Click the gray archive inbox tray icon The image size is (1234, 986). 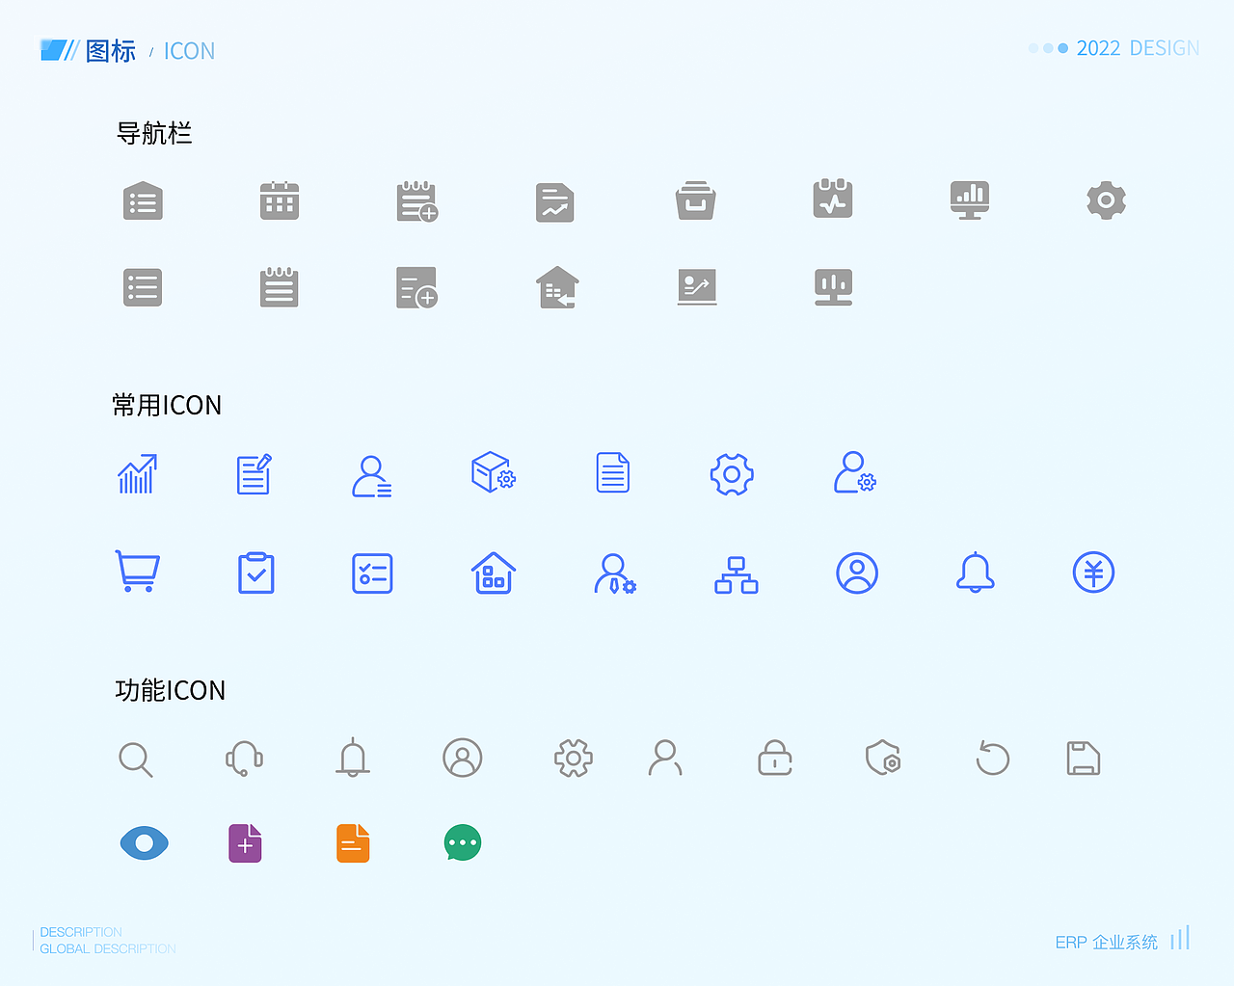click(x=695, y=200)
